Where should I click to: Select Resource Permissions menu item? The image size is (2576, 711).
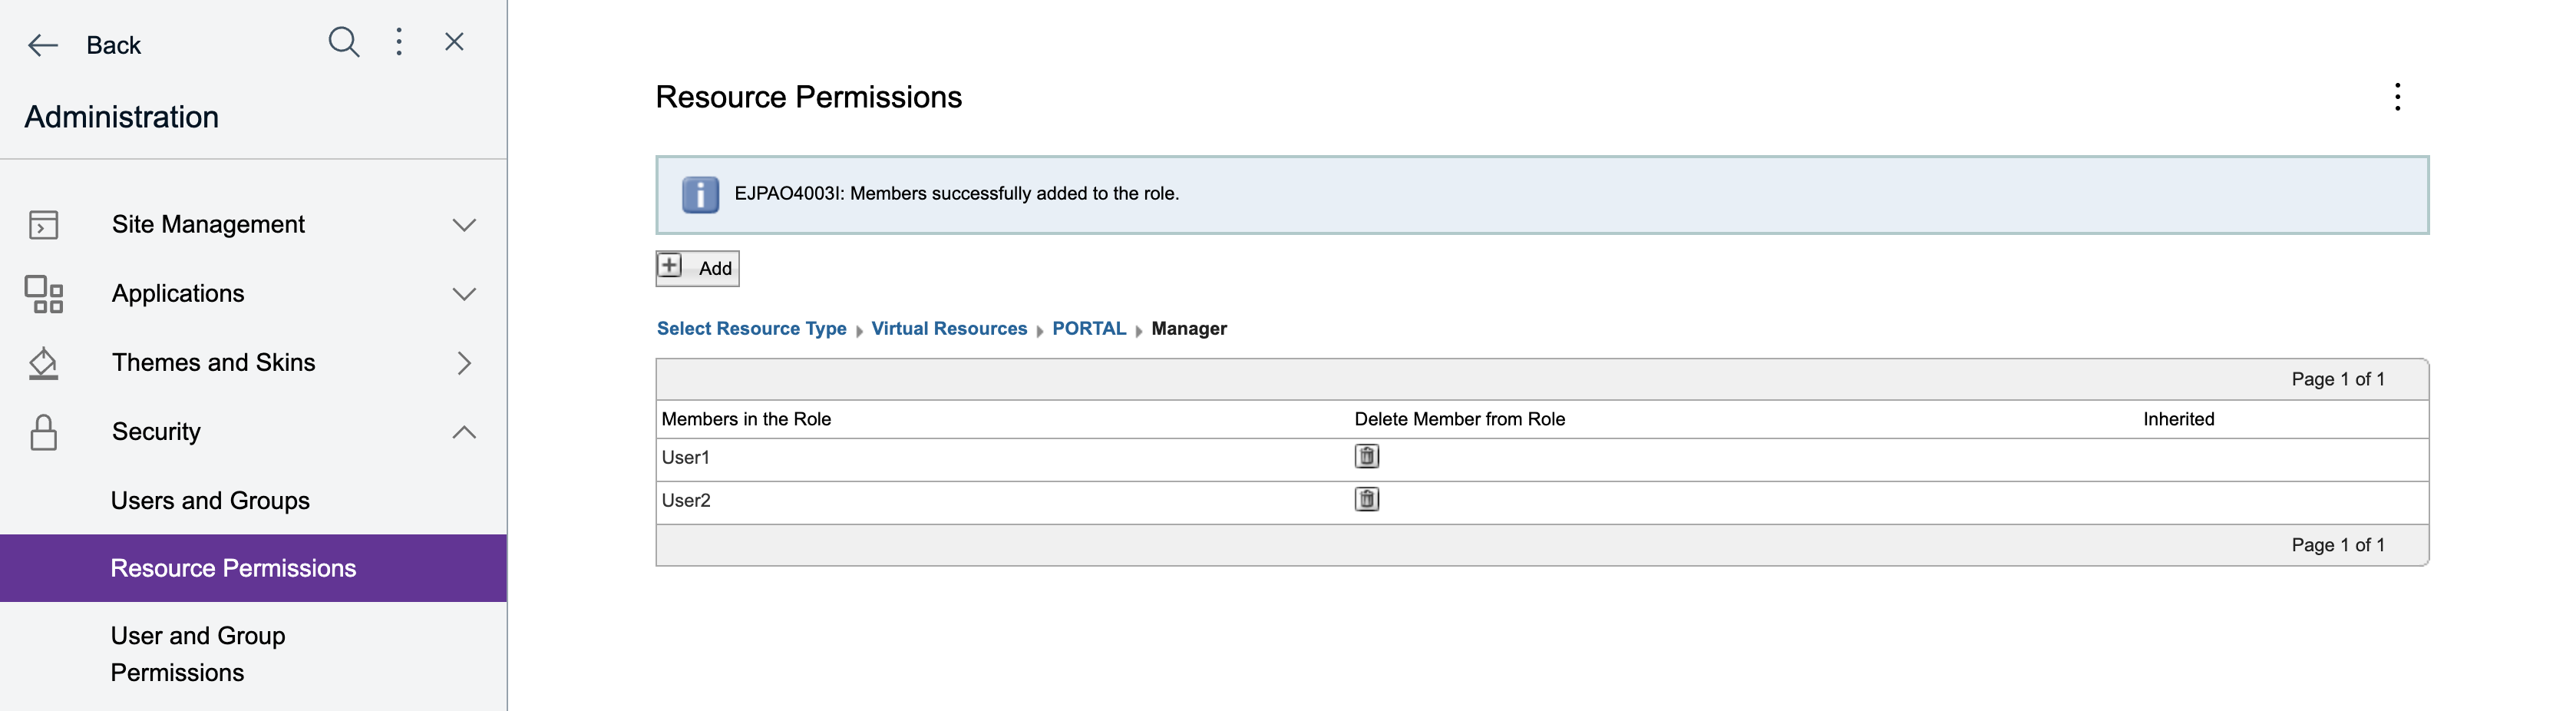pos(233,568)
